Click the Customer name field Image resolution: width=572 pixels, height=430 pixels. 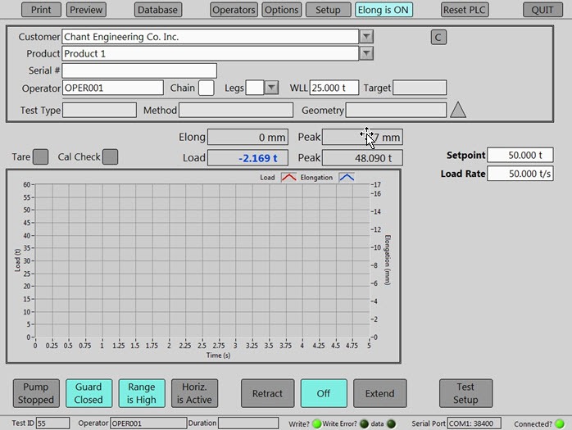click(210, 37)
